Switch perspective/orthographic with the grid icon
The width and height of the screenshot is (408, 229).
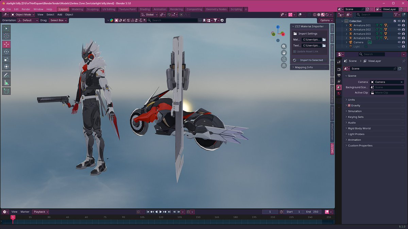coord(284,65)
